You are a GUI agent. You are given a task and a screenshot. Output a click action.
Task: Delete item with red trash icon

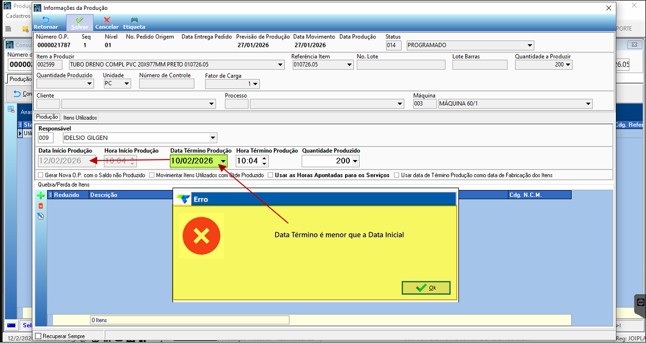pos(41,206)
